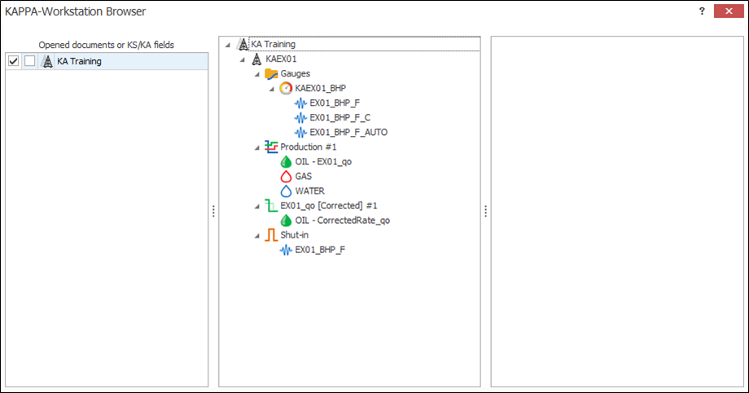This screenshot has height=393, width=749.
Task: Select the WATER label
Action: click(309, 191)
